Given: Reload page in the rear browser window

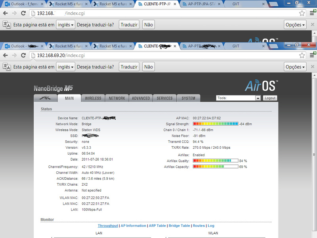Looking at the screenshot, I should (x=23, y=13).
